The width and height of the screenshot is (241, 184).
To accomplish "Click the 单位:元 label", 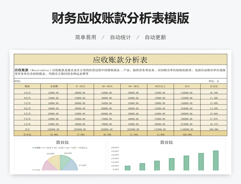I will point(214,81).
